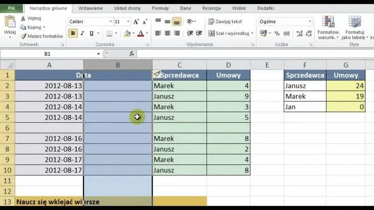Toggle bold formatting
Viewport: 374px width, 210px height.
[73, 33]
